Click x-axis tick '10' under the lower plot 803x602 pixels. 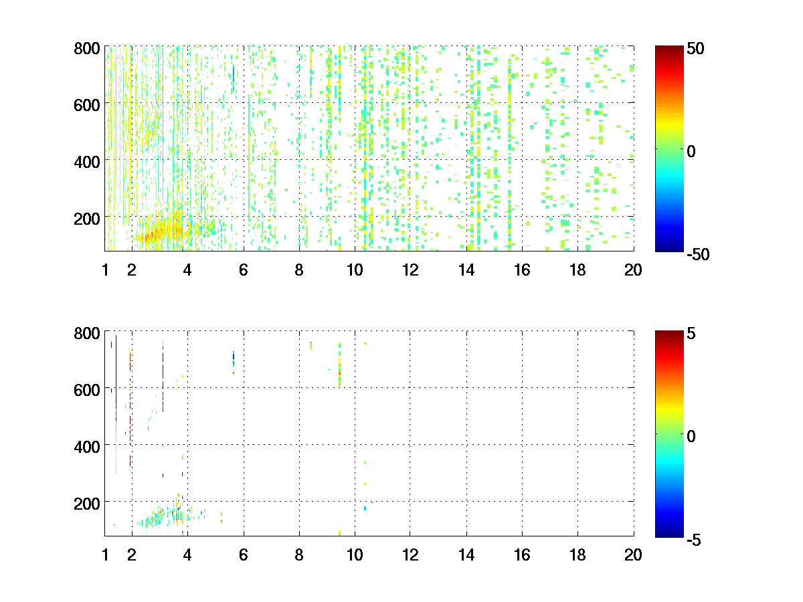click(x=355, y=555)
